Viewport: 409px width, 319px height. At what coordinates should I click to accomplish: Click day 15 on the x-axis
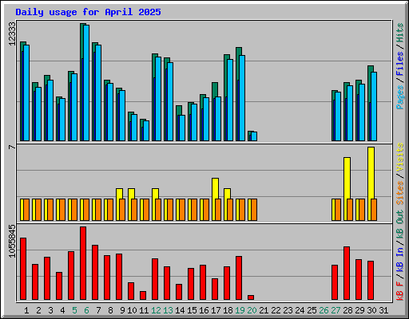pyautogui.click(x=192, y=310)
